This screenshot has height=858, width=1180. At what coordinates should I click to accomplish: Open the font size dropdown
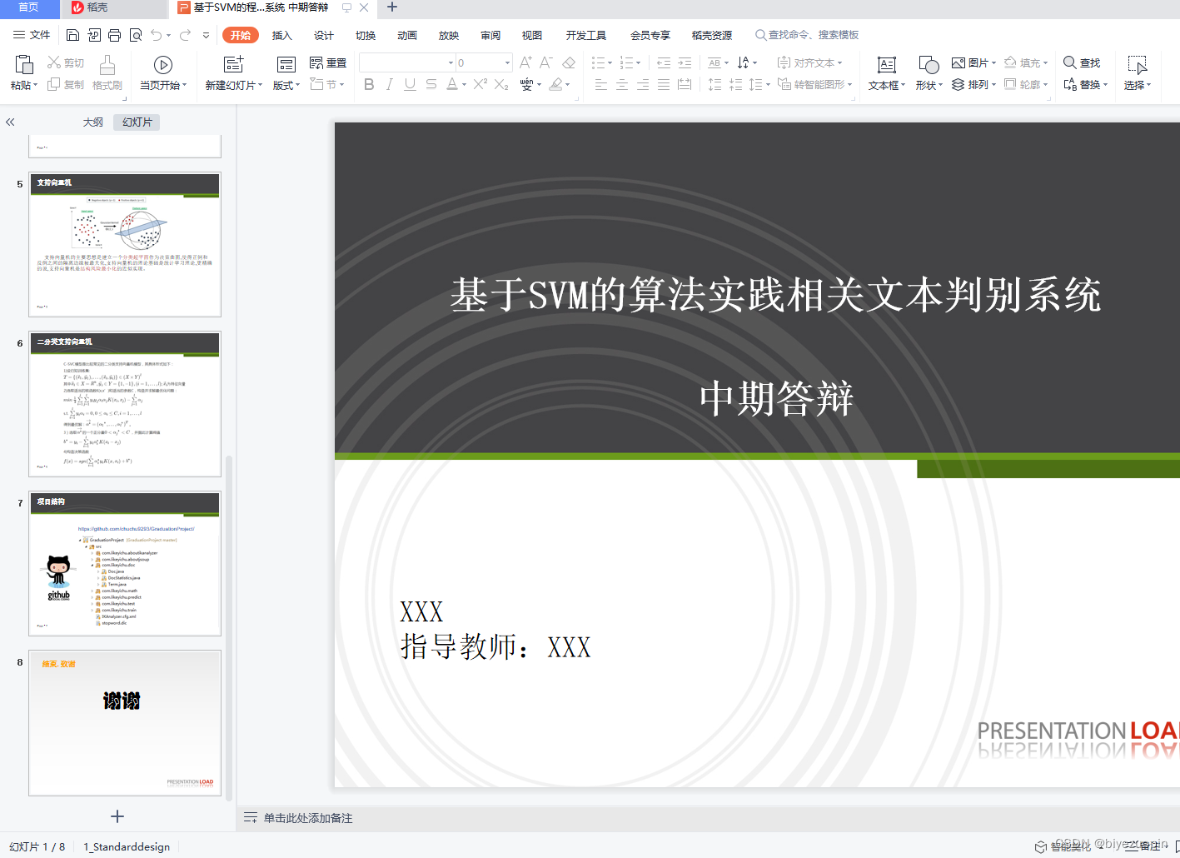pos(508,62)
